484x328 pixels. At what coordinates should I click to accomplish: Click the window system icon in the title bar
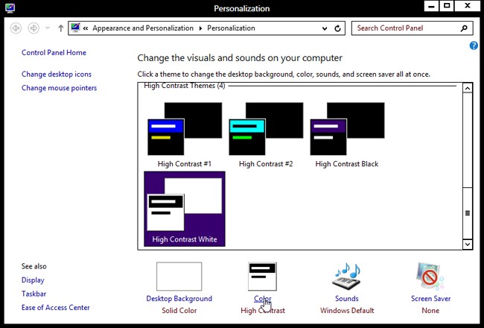(x=10, y=8)
